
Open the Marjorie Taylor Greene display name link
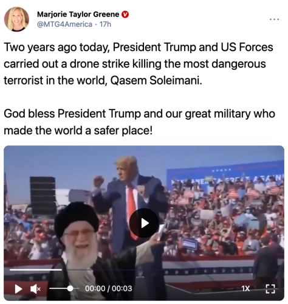pyautogui.click(x=78, y=15)
